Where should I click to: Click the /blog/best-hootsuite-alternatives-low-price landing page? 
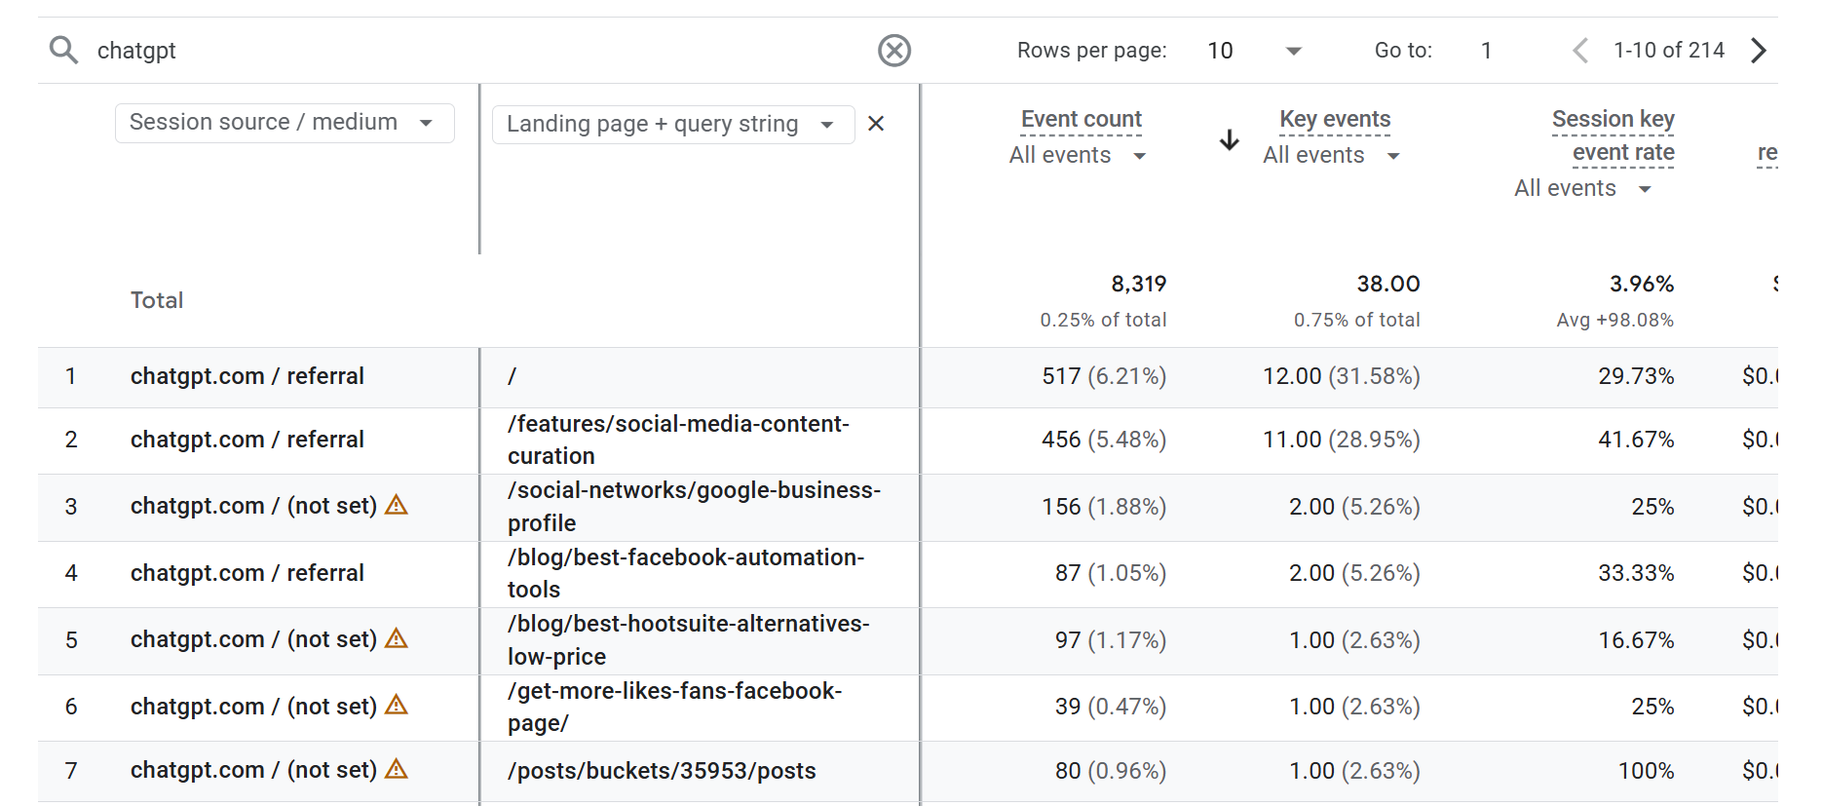pyautogui.click(x=689, y=640)
